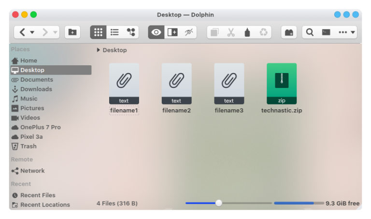The width and height of the screenshot is (371, 219).
Task: Switch to icons grid view mode
Action: tap(98, 32)
